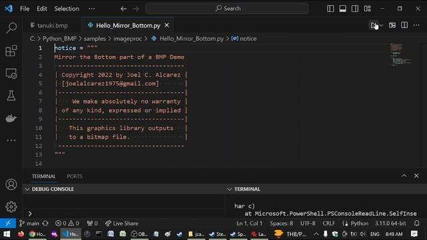Close the Hello_Mirror_Bottom.py tab
The image size is (427, 240).
(x=167, y=25)
